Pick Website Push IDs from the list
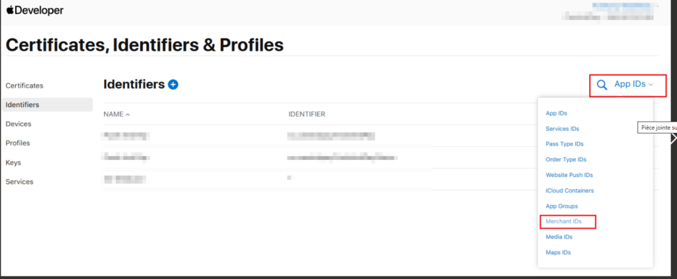Image resolution: width=677 pixels, height=279 pixels. tap(569, 175)
